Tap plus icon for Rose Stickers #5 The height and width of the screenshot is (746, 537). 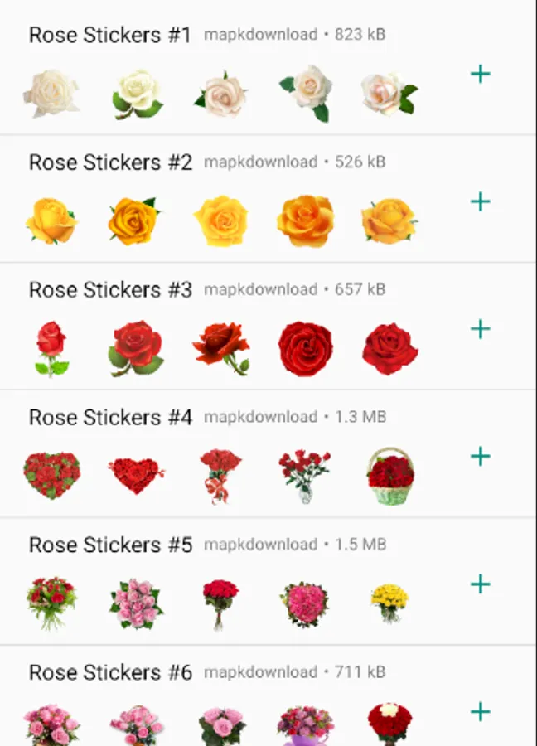click(x=481, y=584)
